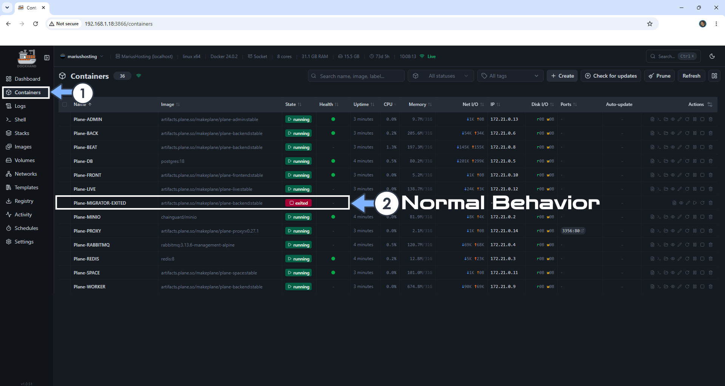
Task: Sort the containers by the State column
Action: pos(293,104)
